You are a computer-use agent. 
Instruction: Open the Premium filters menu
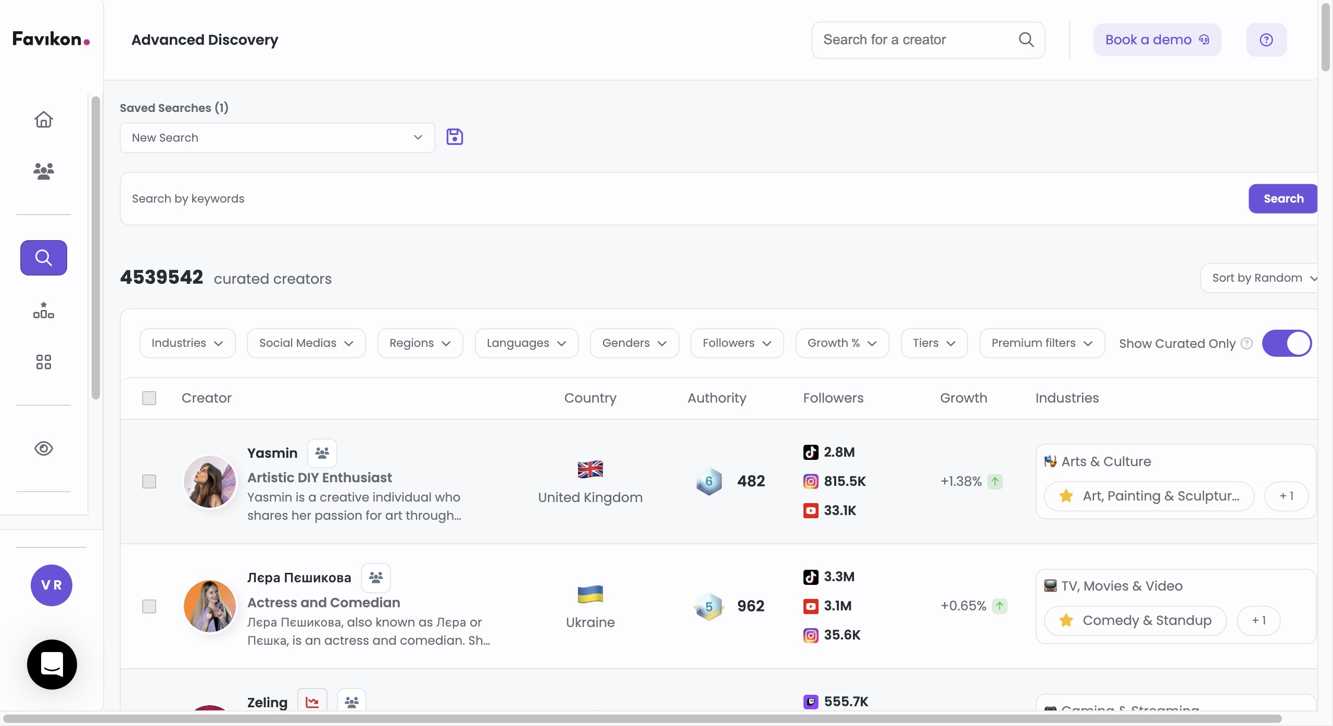pos(1041,343)
